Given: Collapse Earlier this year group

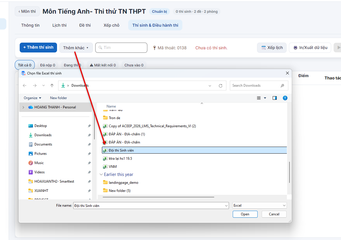Looking at the screenshot, I should 101,174.
